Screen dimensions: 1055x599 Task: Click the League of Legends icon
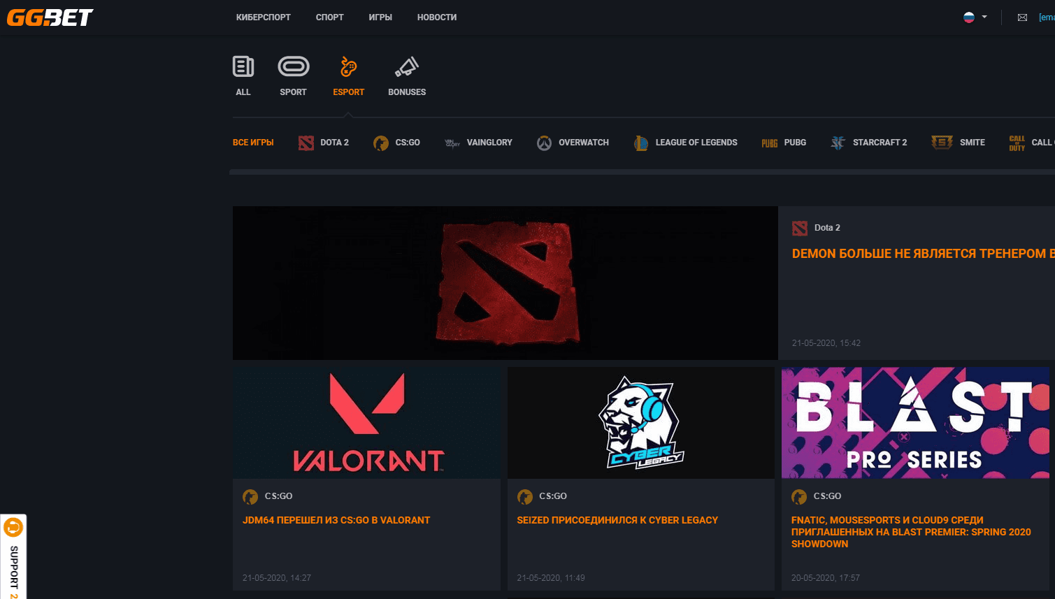[640, 143]
